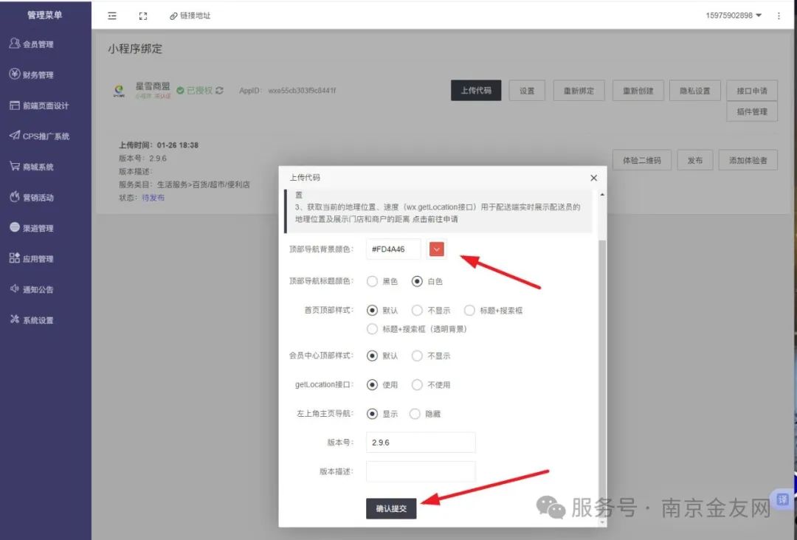The width and height of the screenshot is (797, 540).
Task: Choose 标题+搜索框 option for 首页顶部样式
Action: tap(469, 310)
